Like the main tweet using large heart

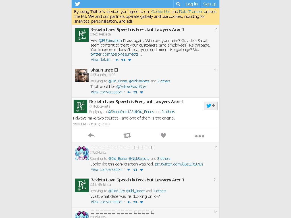point(163,135)
